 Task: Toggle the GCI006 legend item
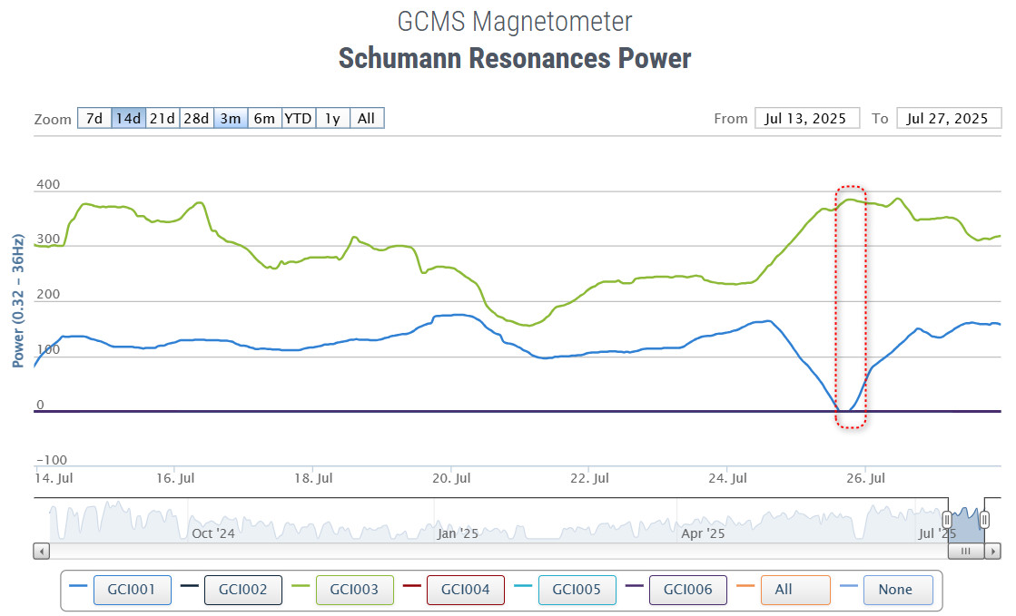point(687,590)
